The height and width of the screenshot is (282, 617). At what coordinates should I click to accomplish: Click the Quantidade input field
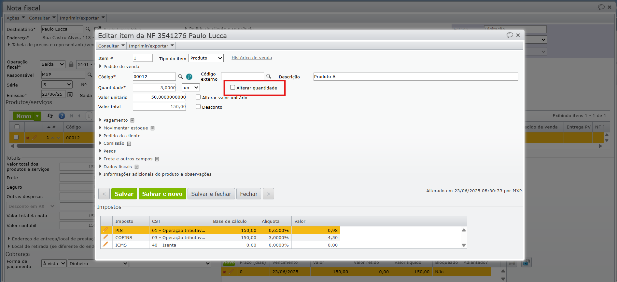coord(154,87)
